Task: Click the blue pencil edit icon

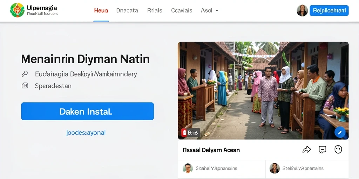Action: point(340,133)
